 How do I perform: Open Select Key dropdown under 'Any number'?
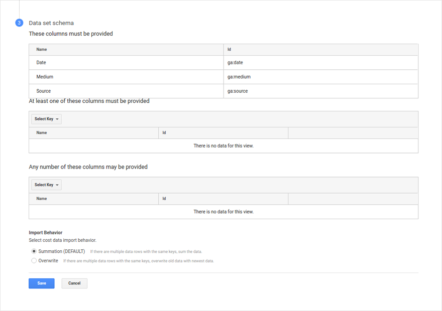(47, 185)
